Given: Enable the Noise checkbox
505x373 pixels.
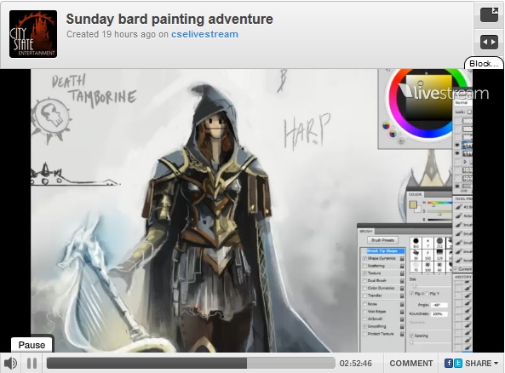Looking at the screenshot, I should pos(364,304).
